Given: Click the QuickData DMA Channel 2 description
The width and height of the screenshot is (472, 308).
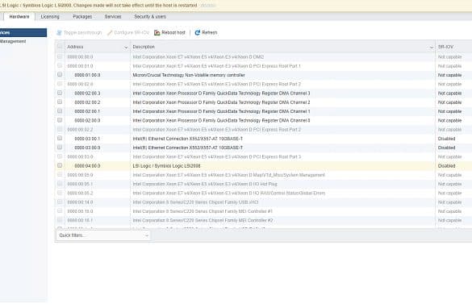Looking at the screenshot, I should pos(221,102).
